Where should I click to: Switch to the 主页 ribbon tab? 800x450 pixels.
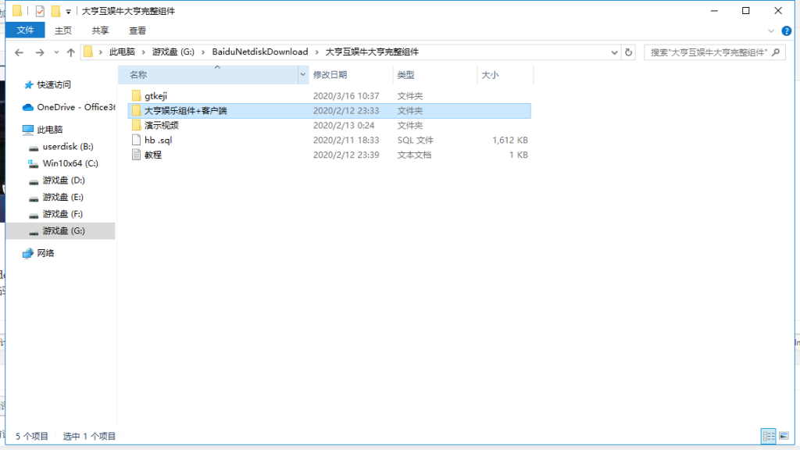pos(63,30)
